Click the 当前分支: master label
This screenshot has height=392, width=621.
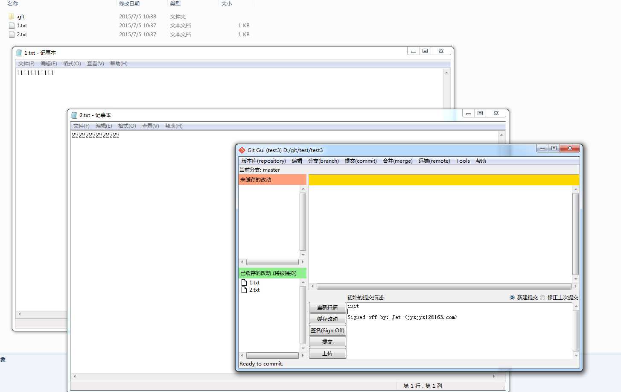pos(260,170)
